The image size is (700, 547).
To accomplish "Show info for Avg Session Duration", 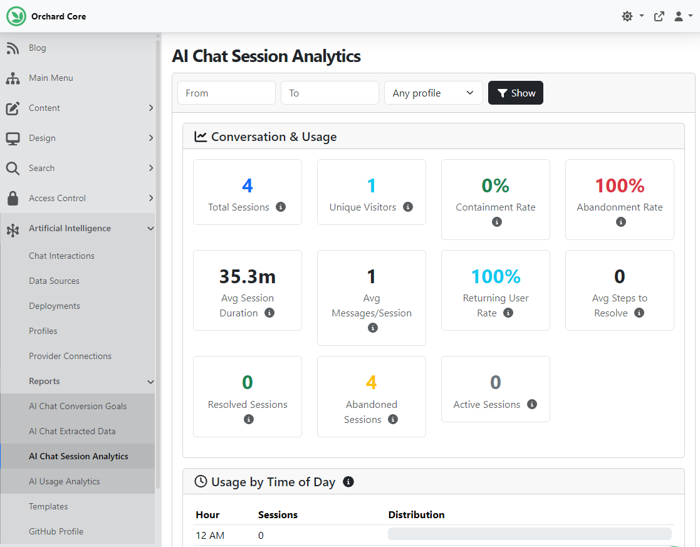I will tap(269, 313).
